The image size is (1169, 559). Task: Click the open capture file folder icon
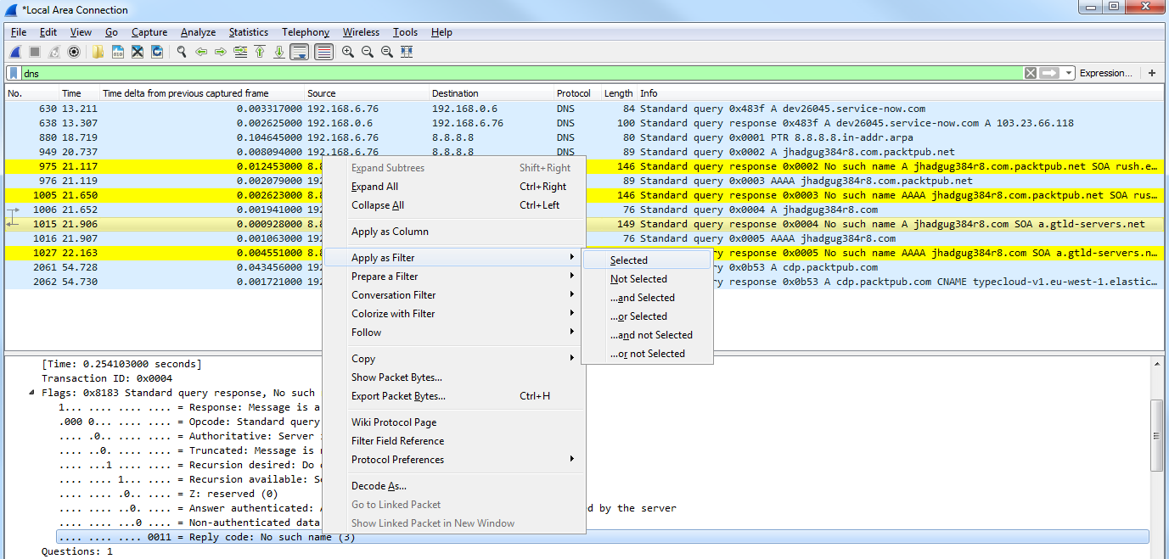pos(98,52)
